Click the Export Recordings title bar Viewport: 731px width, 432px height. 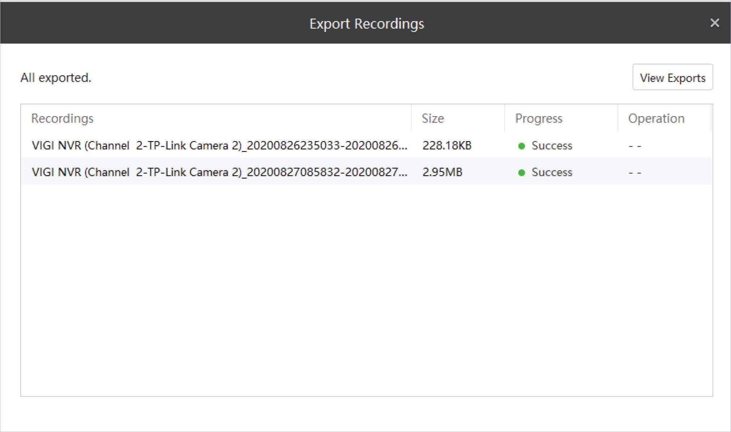[366, 24]
